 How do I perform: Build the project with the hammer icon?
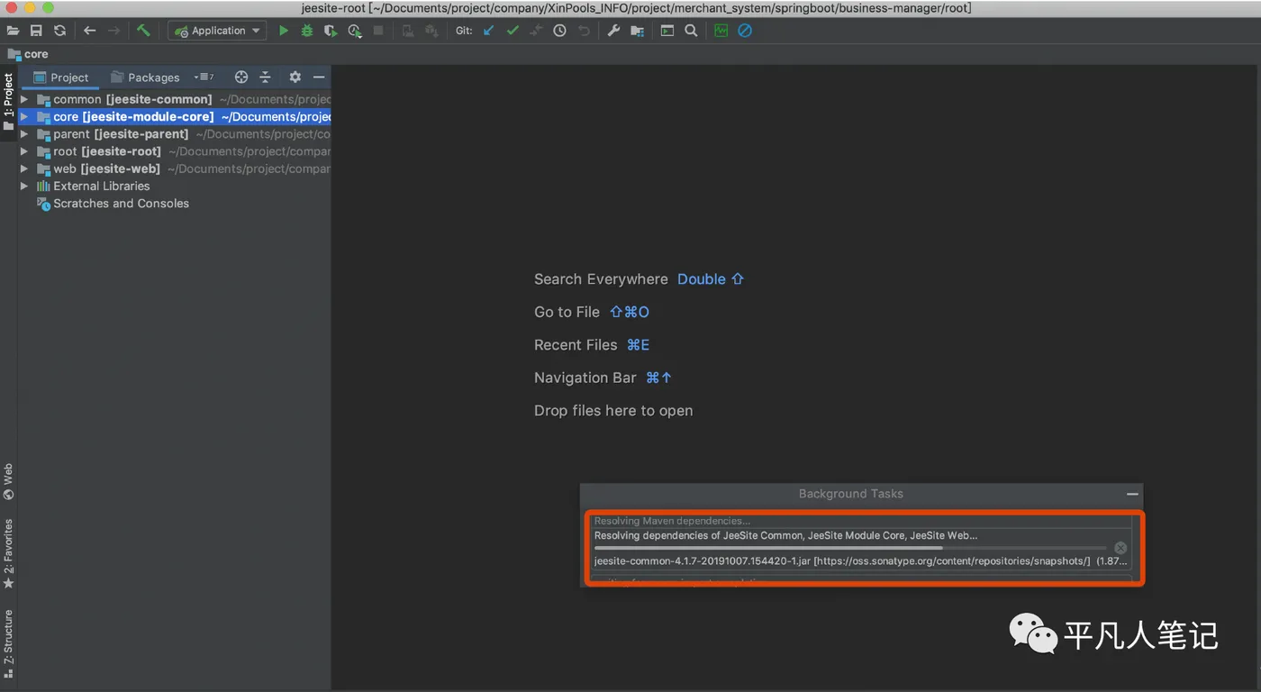(143, 31)
